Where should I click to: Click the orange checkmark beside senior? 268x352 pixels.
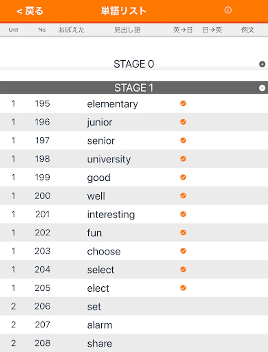[x=183, y=140]
